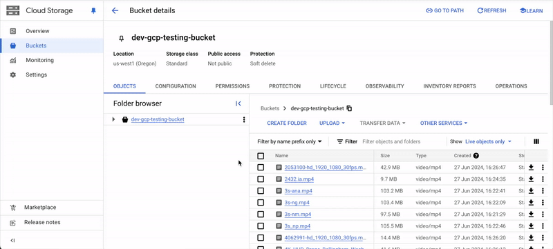Select all objects with header checkbox
The width and height of the screenshot is (553, 249).
261,156
